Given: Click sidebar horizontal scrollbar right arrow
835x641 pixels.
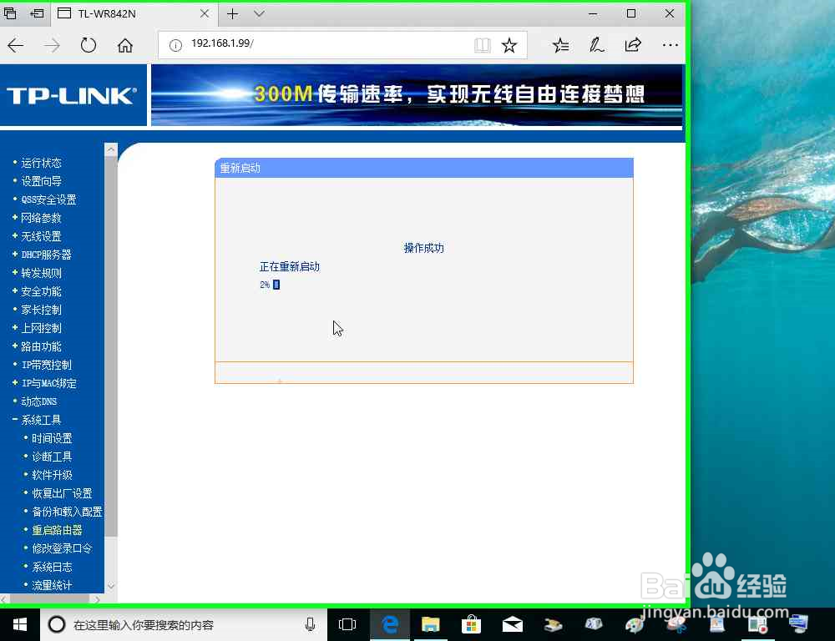Looking at the screenshot, I should pos(98,599).
